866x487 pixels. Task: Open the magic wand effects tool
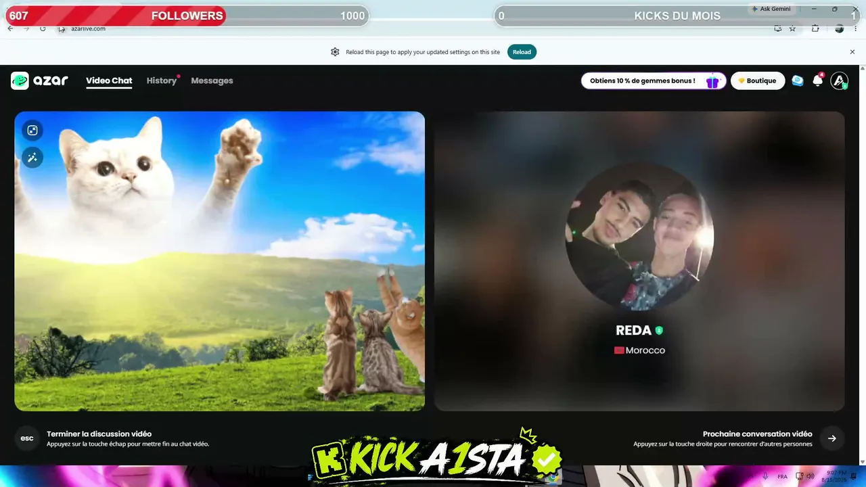click(32, 158)
